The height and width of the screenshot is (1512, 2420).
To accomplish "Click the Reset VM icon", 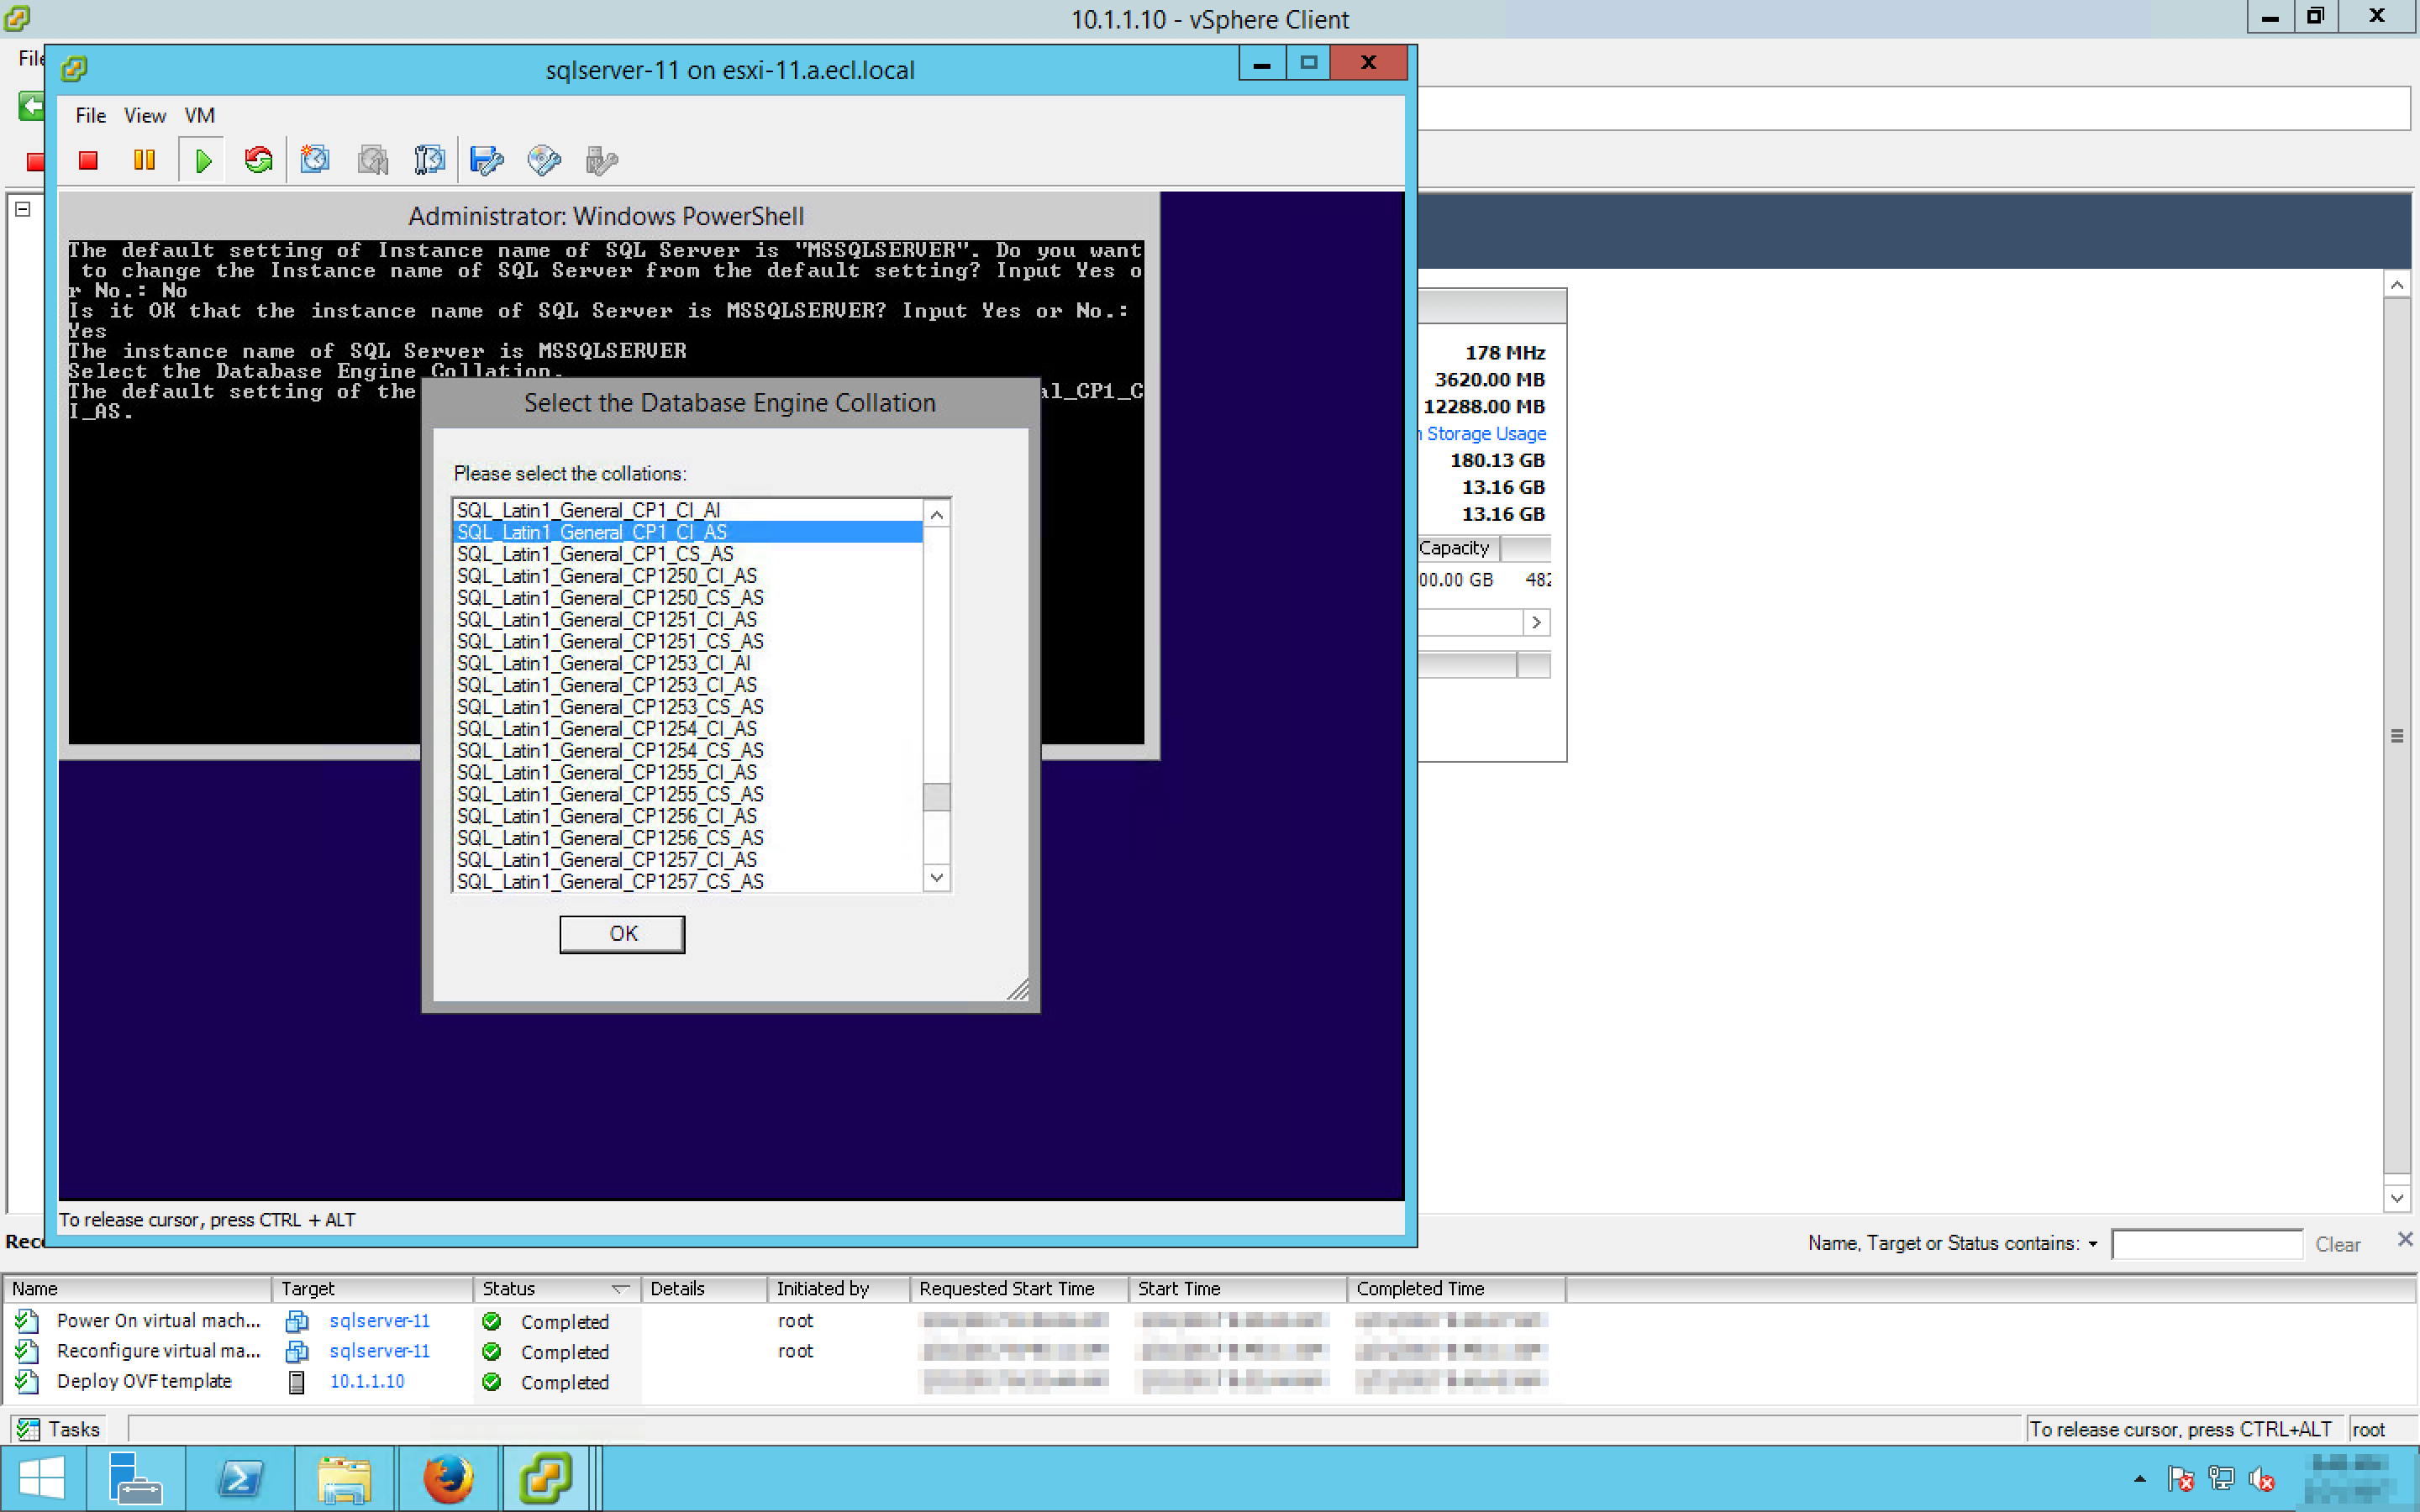I will (x=259, y=160).
